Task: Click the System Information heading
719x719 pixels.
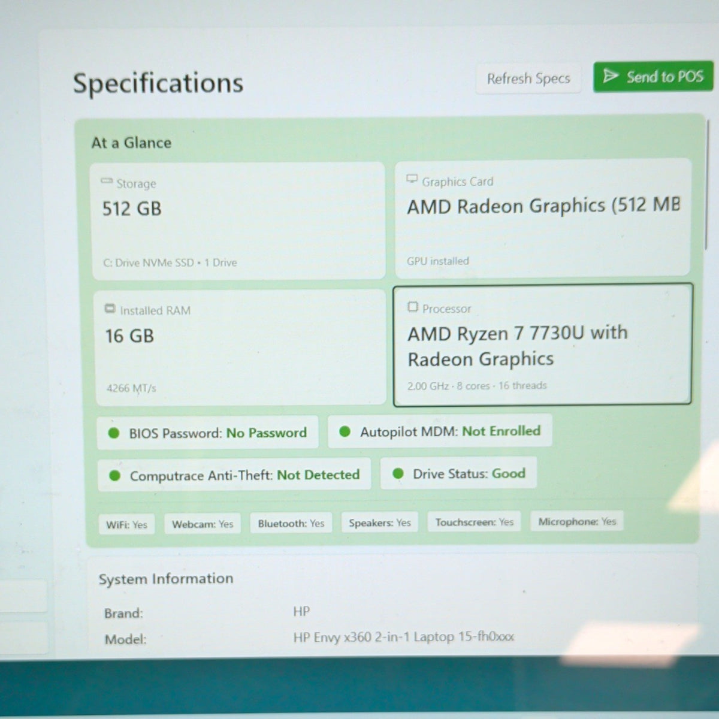Action: pyautogui.click(x=166, y=579)
